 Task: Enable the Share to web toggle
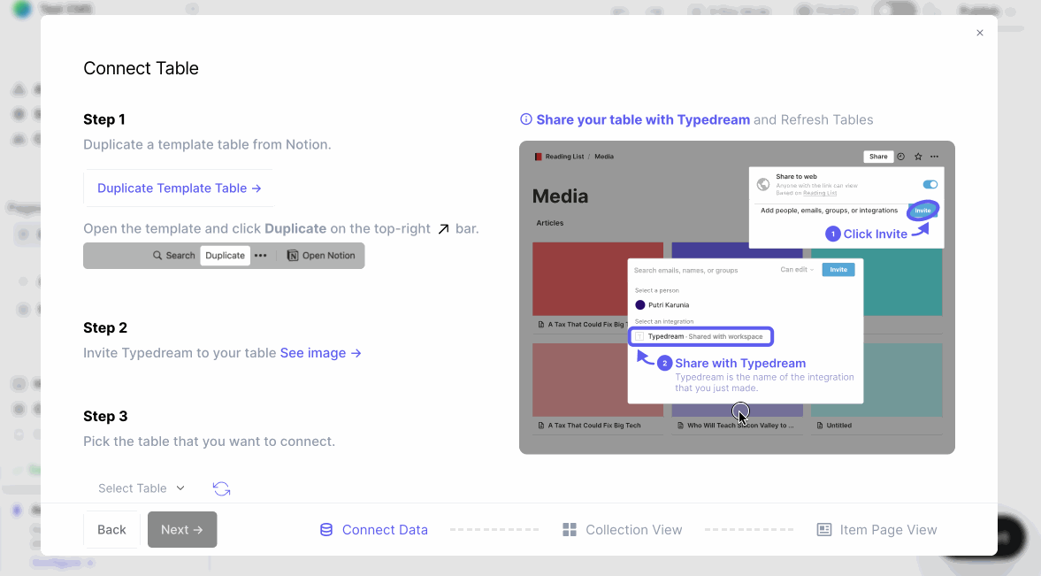[x=929, y=184]
